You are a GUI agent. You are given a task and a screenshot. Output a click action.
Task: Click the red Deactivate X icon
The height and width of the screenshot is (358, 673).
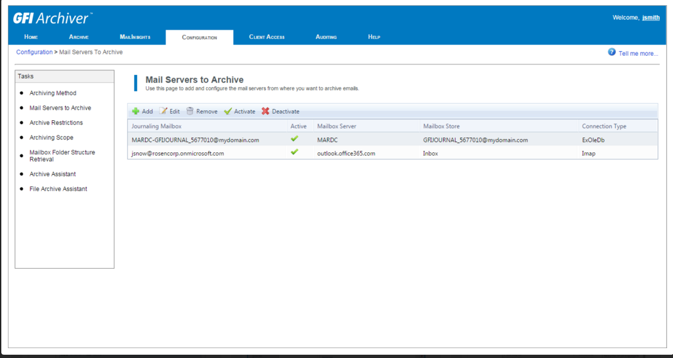click(266, 111)
